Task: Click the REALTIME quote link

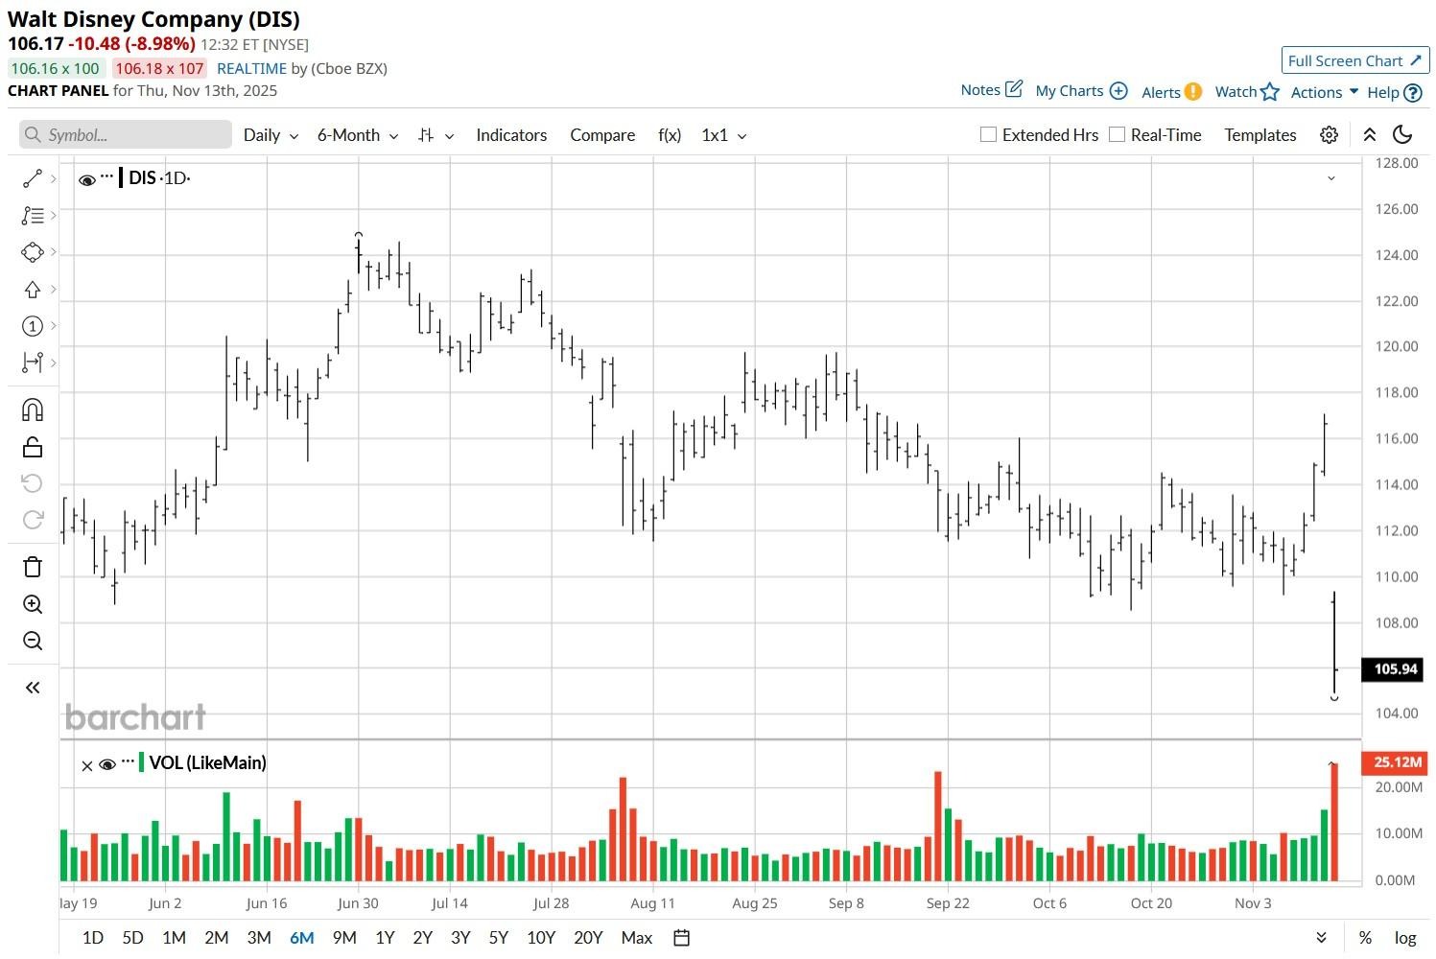Action: tap(251, 68)
